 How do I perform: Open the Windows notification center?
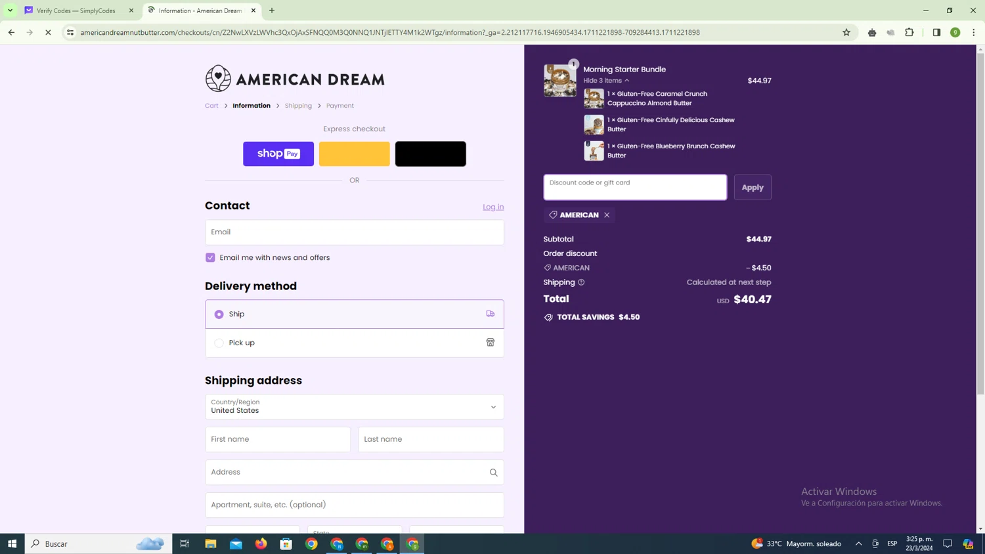[948, 543]
